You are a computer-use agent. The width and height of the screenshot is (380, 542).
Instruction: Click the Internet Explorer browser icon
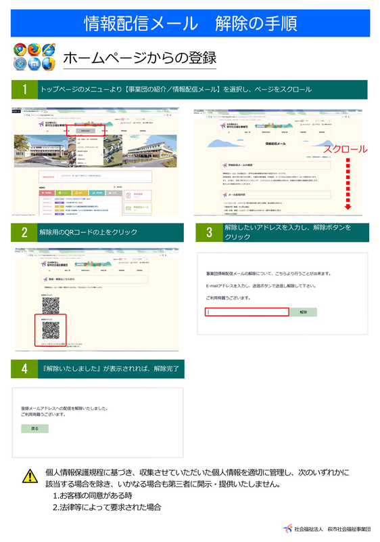point(49,49)
